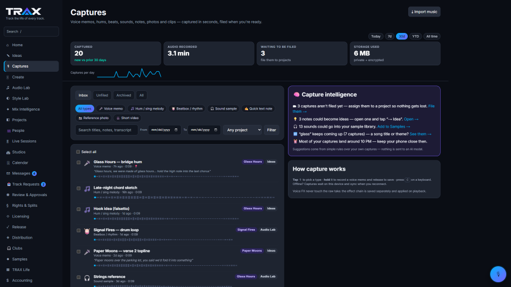The image size is (511, 287).
Task: Open the Samples sidebar icon
Action: [x=8, y=259]
